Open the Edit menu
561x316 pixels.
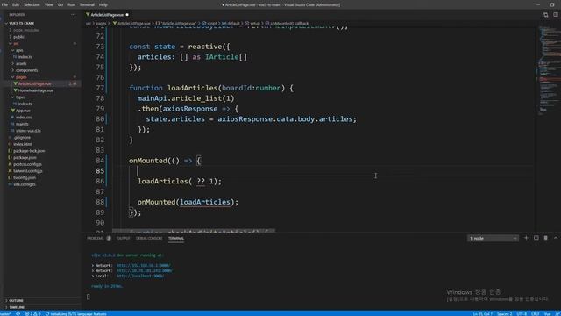pyautogui.click(x=16, y=4)
